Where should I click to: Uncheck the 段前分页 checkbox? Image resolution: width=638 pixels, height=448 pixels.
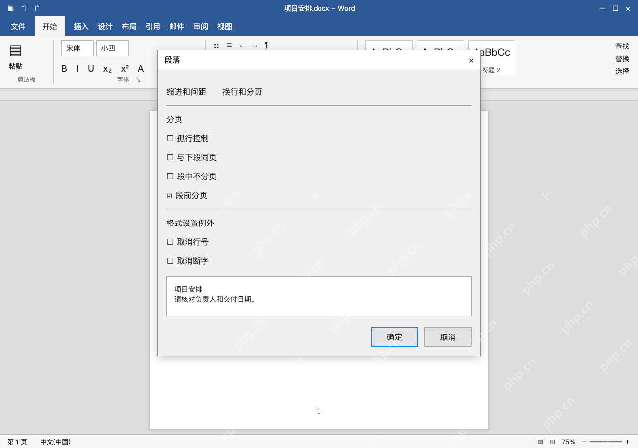(169, 196)
